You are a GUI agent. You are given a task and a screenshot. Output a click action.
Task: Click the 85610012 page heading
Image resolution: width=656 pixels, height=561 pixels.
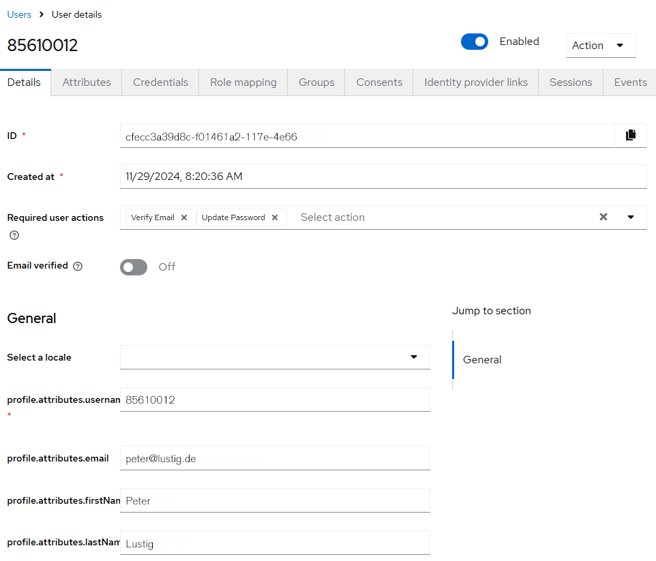[x=42, y=45]
